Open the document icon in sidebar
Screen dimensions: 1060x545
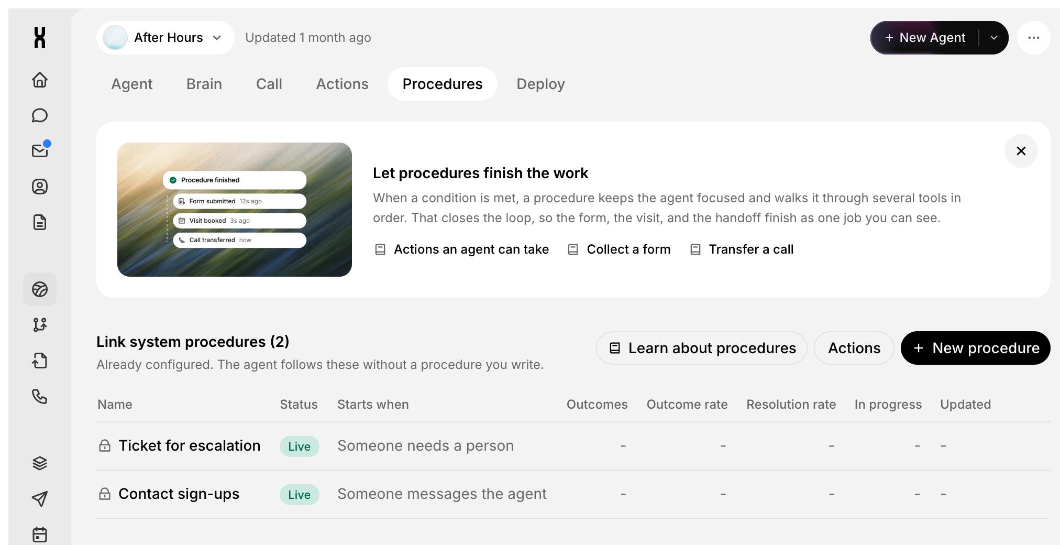(40, 222)
